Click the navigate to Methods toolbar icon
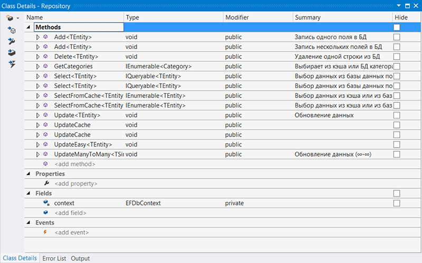422x263 pixels. pyautogui.click(x=12, y=30)
